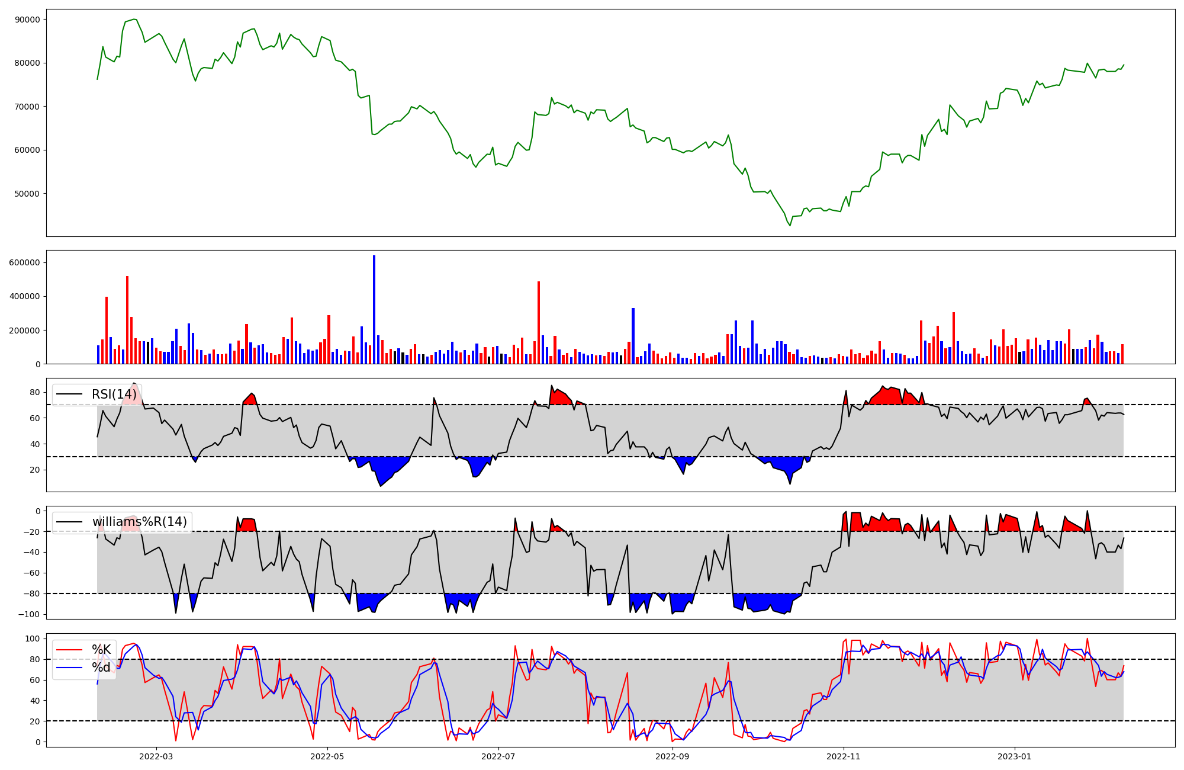This screenshot has width=1184, height=770.
Task: Click the 2023-01 date tick label
Action: 1015,756
